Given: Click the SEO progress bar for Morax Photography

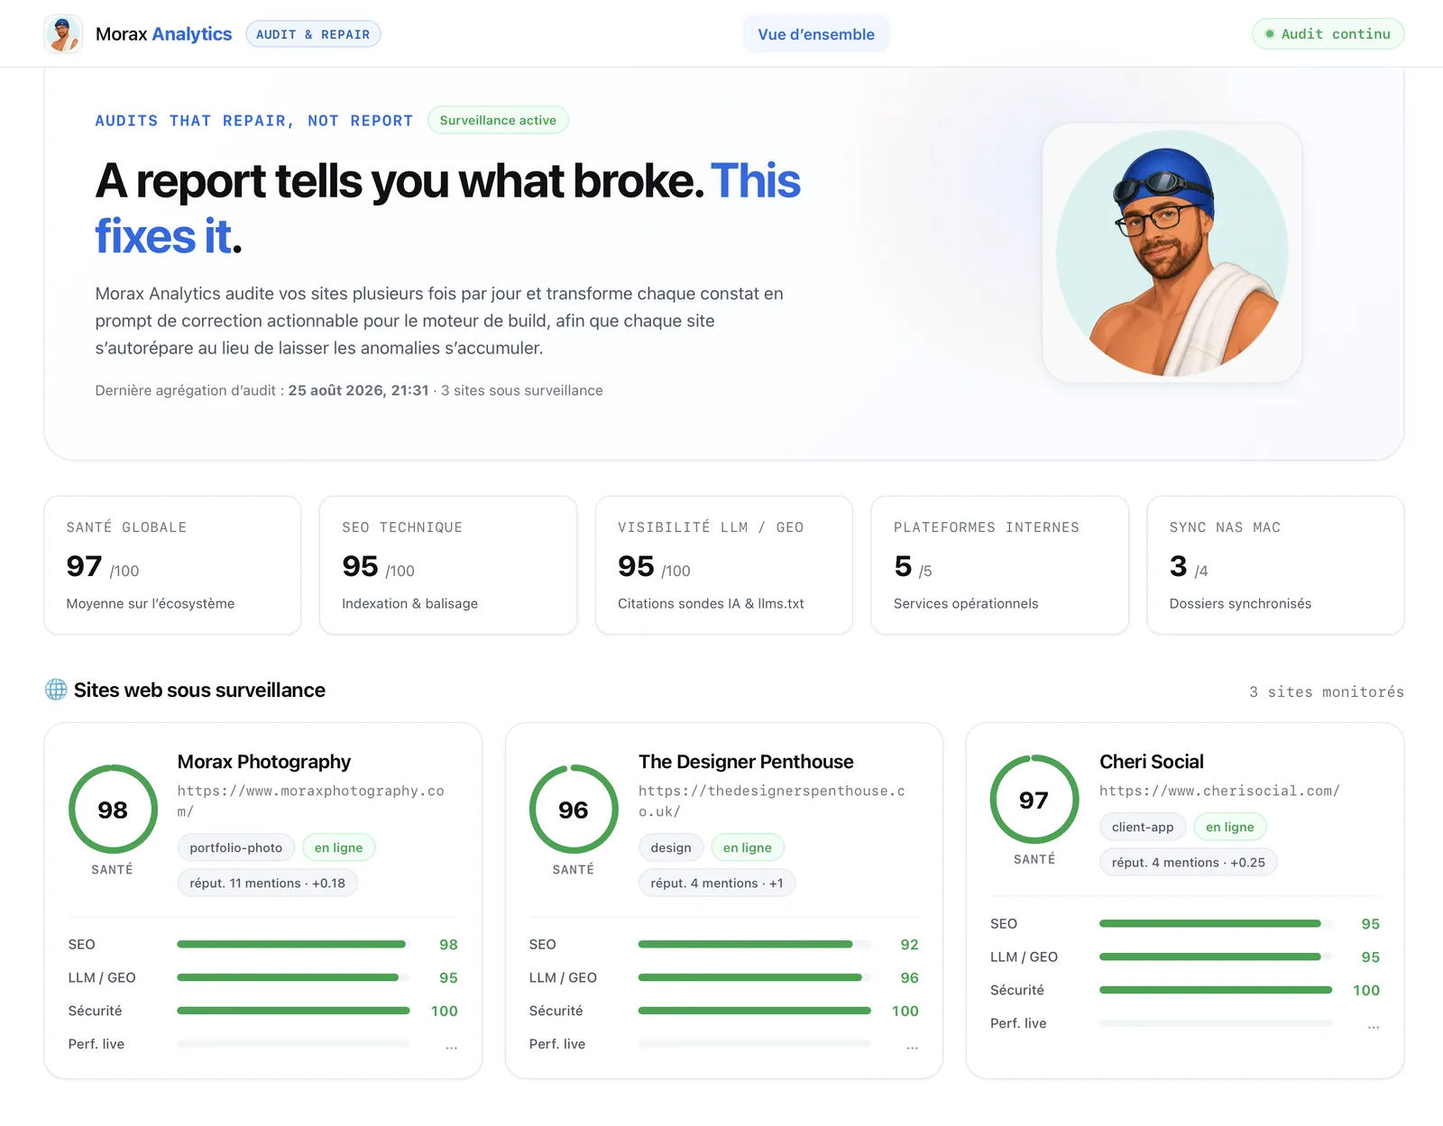Looking at the screenshot, I should click(294, 944).
